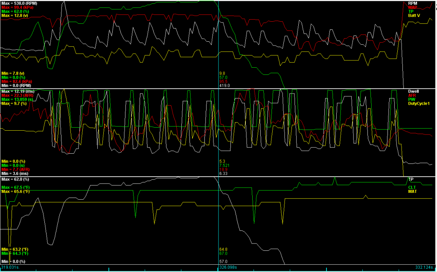Click the Max = 65.6 (°F) readout
The height and width of the screenshot is (272, 437).
point(16,192)
